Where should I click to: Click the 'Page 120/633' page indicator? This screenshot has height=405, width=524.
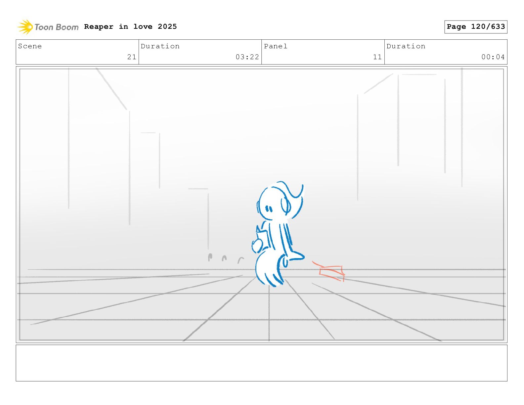[476, 27]
